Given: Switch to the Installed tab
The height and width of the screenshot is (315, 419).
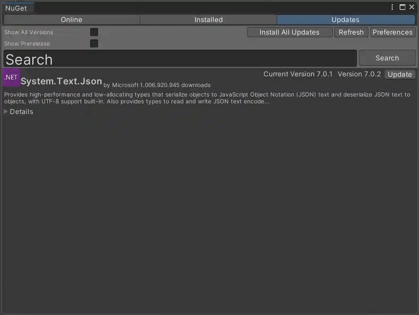Looking at the screenshot, I should (208, 19).
